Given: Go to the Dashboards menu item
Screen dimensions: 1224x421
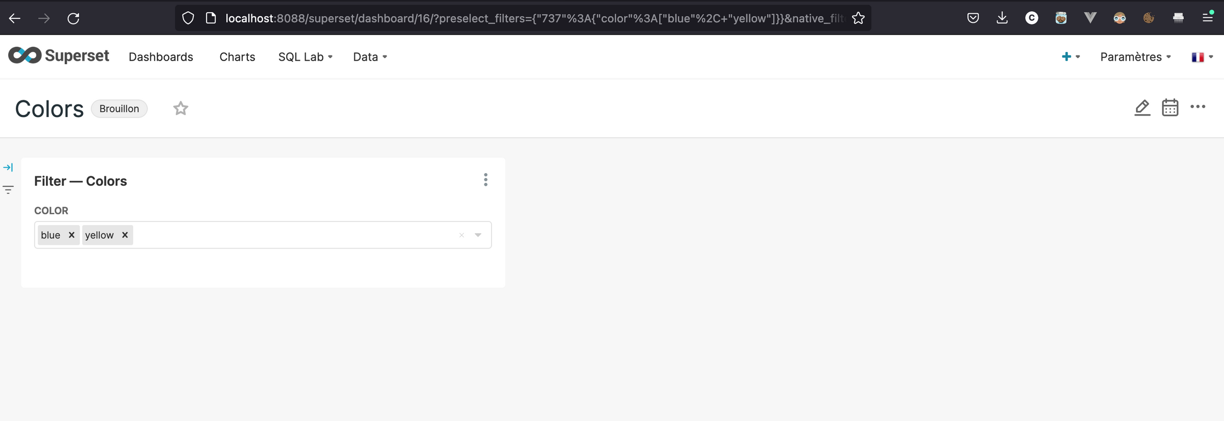Looking at the screenshot, I should tap(161, 57).
